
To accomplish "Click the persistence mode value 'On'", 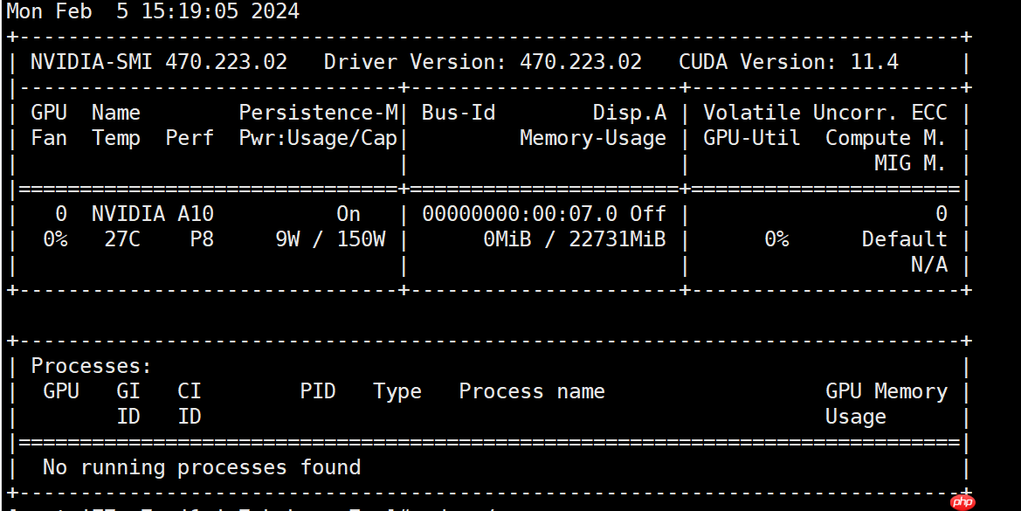I will (348, 213).
